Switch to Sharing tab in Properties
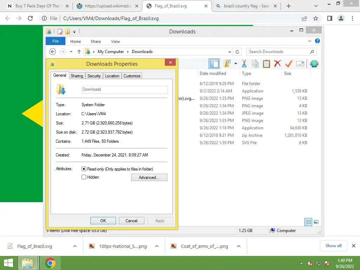 pyautogui.click(x=77, y=76)
